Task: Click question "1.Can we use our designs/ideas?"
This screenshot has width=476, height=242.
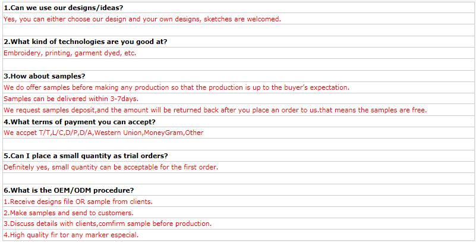Action: (64, 8)
